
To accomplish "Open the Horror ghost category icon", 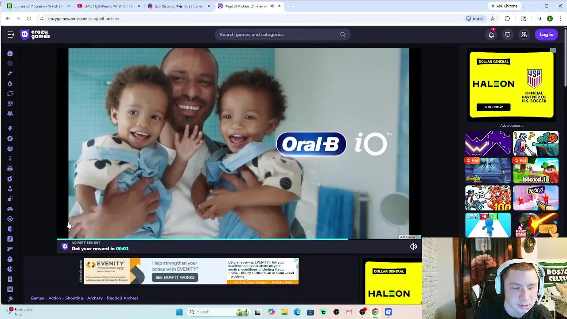I will coord(10,259).
